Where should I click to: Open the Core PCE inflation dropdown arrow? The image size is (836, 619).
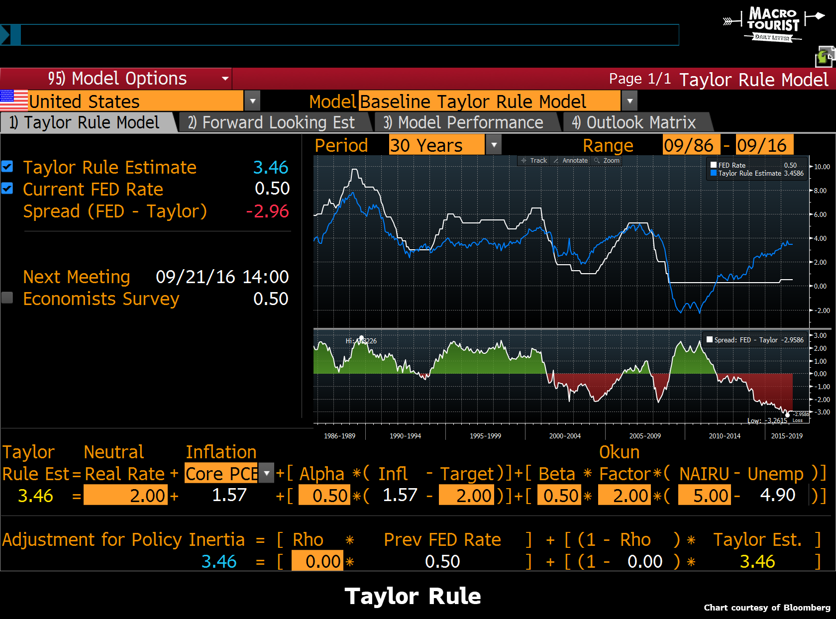click(x=267, y=473)
